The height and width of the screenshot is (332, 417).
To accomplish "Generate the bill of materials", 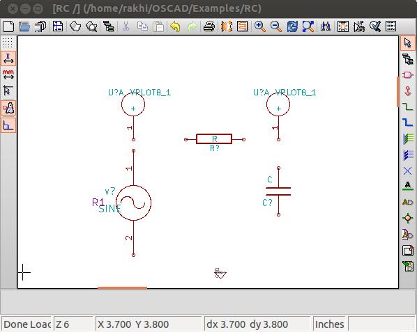I will click(x=391, y=26).
